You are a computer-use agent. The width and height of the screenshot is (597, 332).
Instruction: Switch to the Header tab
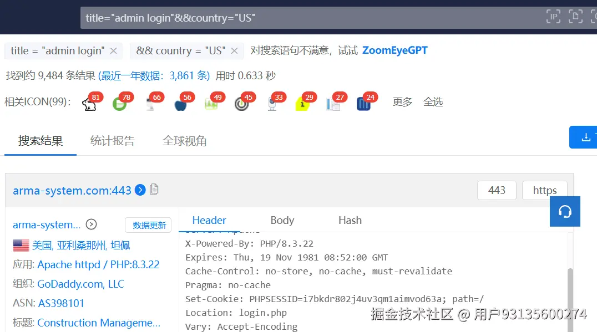209,220
